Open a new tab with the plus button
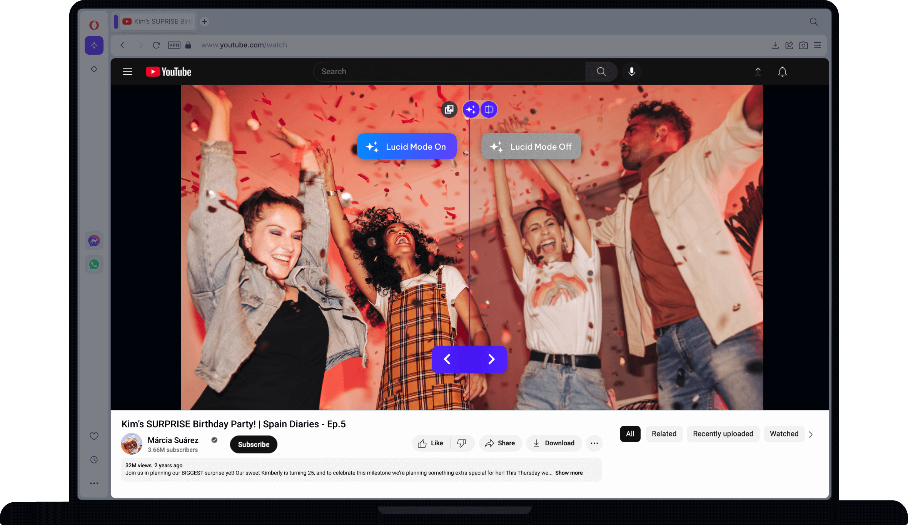Viewport: 908px width, 525px height. coord(205,22)
